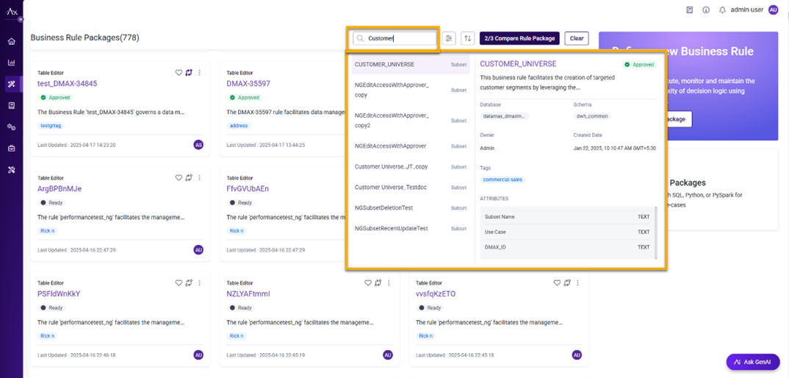Toggle compare icon on ArgBPBnMJe card
The image size is (789, 378).
189,178
